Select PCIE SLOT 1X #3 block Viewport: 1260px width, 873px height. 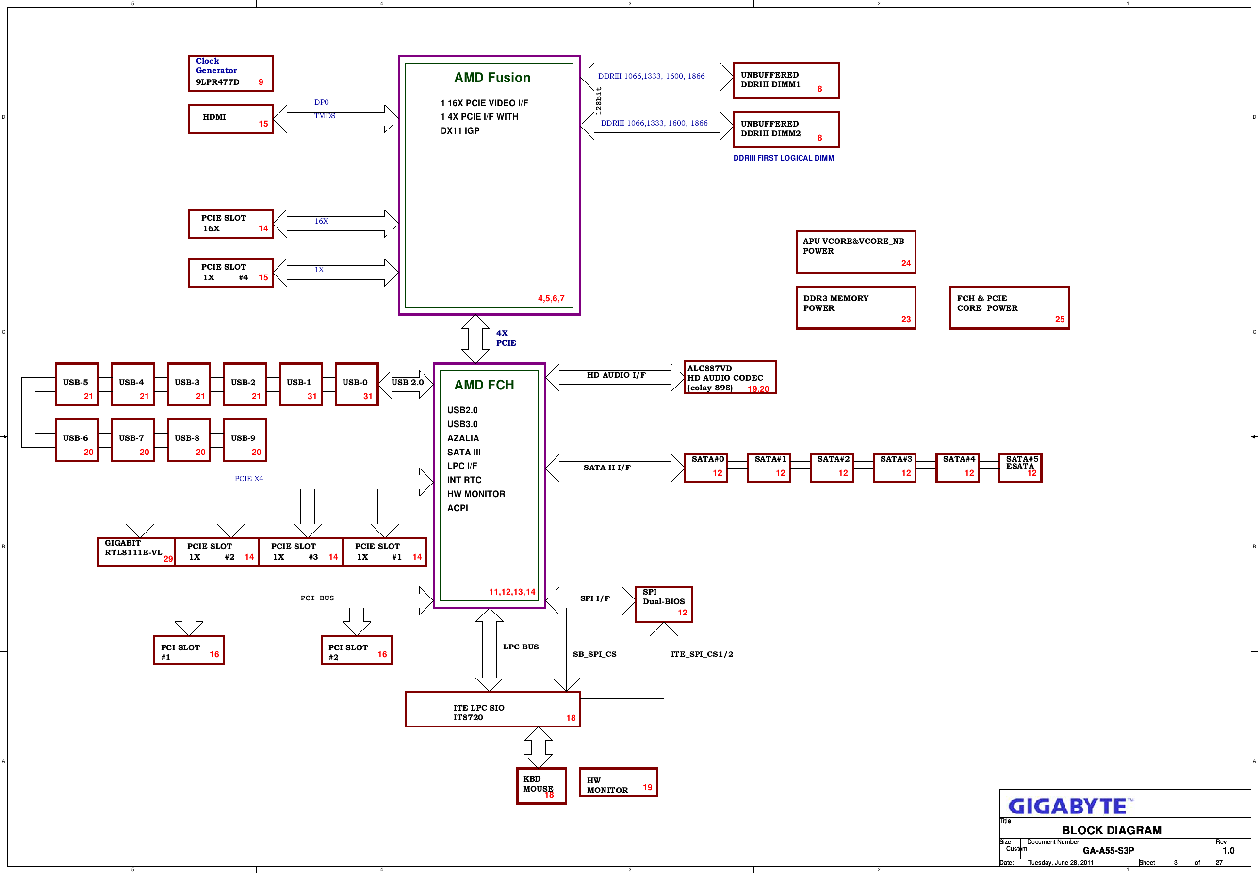(301, 552)
